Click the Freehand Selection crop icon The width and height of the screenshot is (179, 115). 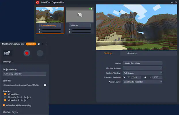click(x=124, y=77)
